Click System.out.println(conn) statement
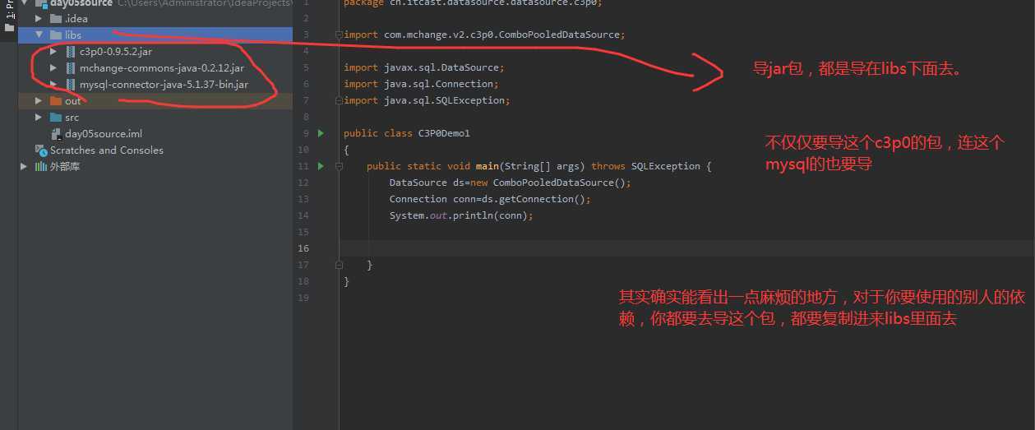Image resolution: width=1035 pixels, height=430 pixels. click(461, 215)
